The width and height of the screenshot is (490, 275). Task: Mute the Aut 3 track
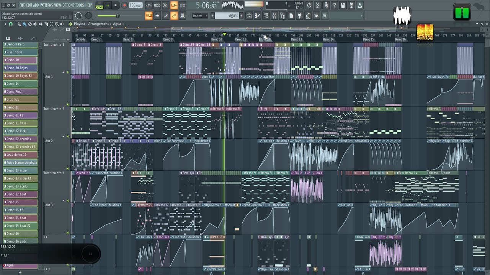(68, 232)
